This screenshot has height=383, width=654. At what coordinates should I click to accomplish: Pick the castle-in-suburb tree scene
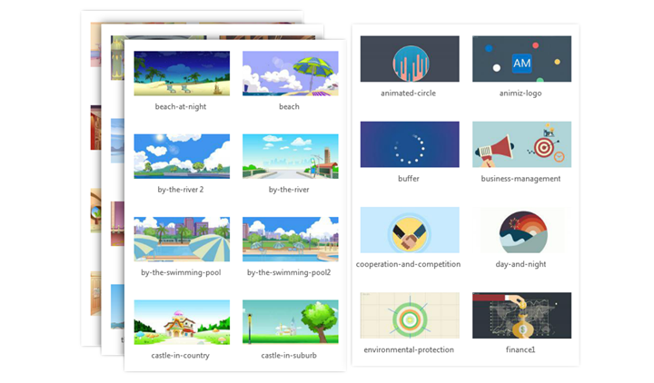(x=290, y=322)
